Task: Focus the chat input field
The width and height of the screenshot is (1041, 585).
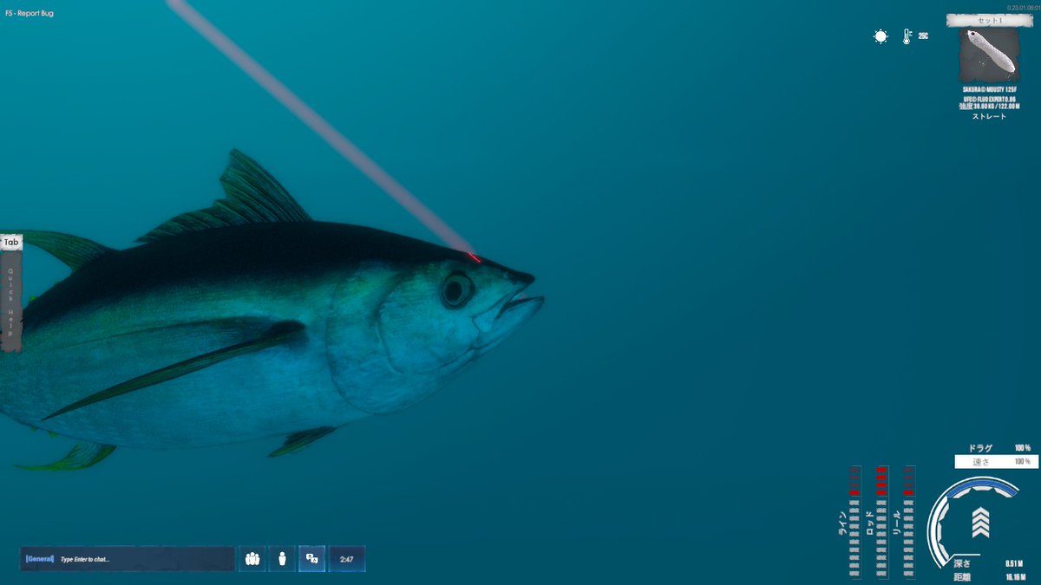Action: pos(128,559)
